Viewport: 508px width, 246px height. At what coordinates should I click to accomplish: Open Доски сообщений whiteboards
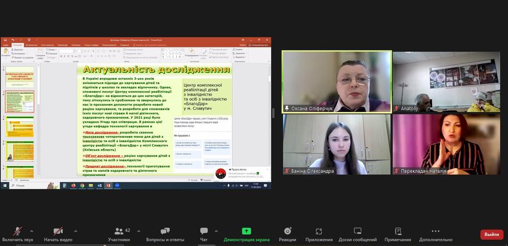point(357,233)
